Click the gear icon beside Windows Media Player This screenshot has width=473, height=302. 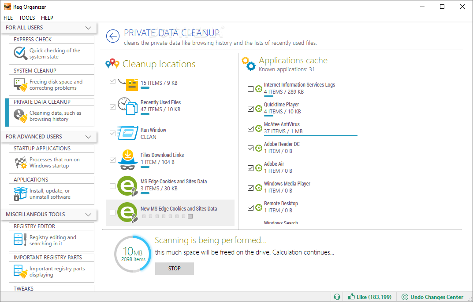(258, 188)
